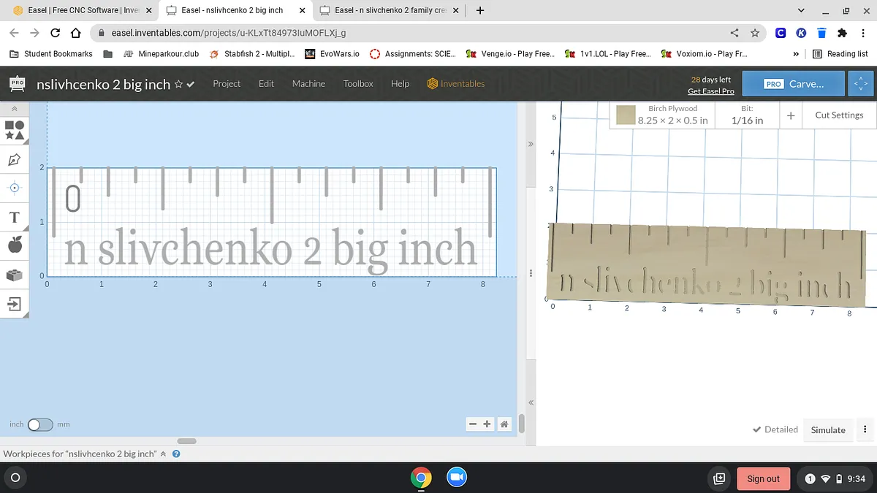Screen dimensions: 877x493
Task: Open the Bit 1/16 in selector
Action: tap(747, 115)
